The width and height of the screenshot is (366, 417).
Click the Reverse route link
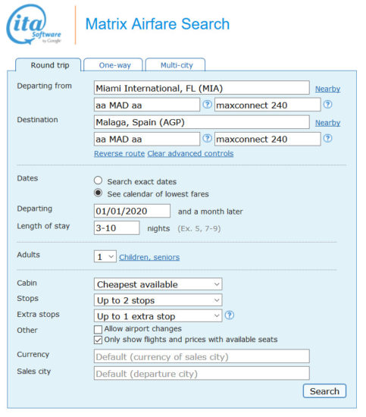click(119, 154)
